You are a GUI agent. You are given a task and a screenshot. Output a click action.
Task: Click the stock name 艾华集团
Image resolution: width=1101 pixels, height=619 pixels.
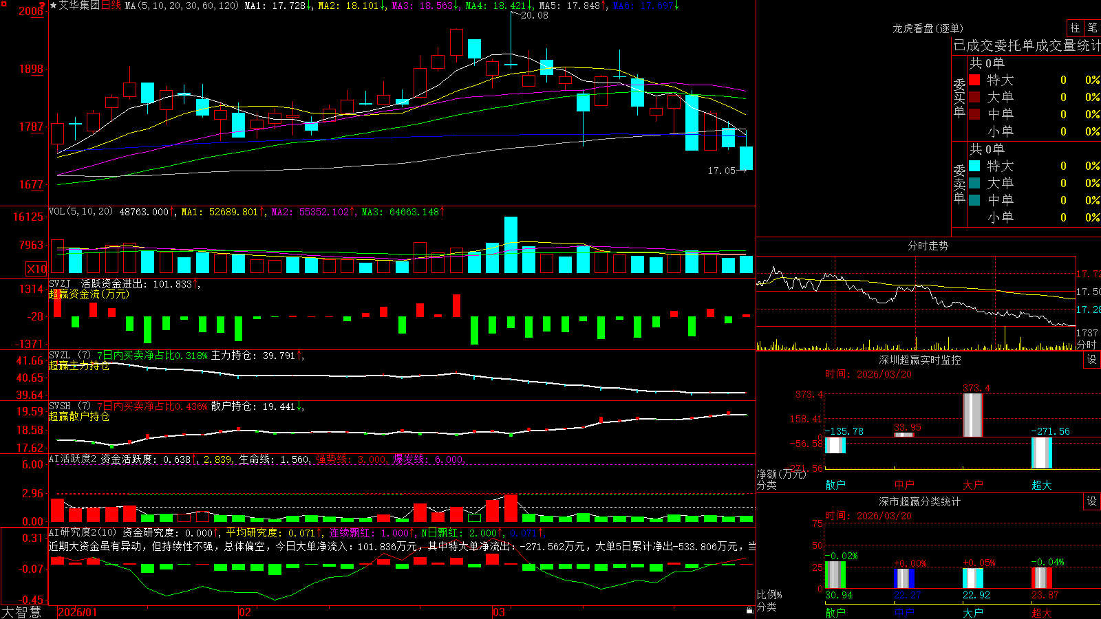79,6
